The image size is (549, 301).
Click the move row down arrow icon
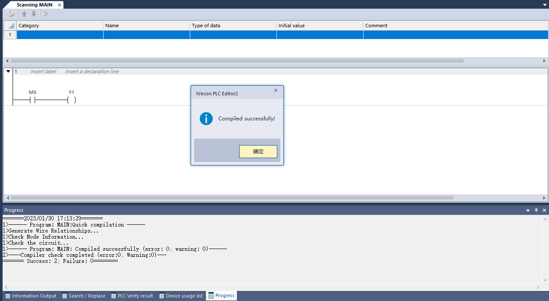point(34,14)
